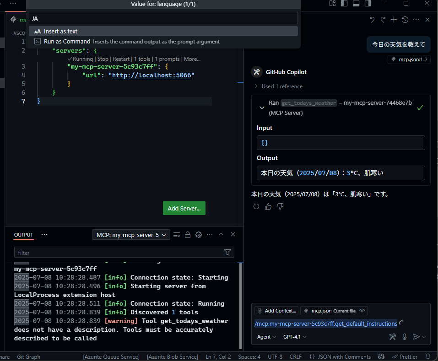The height and width of the screenshot is (361, 438).
Task: Open output log level gear settings
Action: coord(199,235)
